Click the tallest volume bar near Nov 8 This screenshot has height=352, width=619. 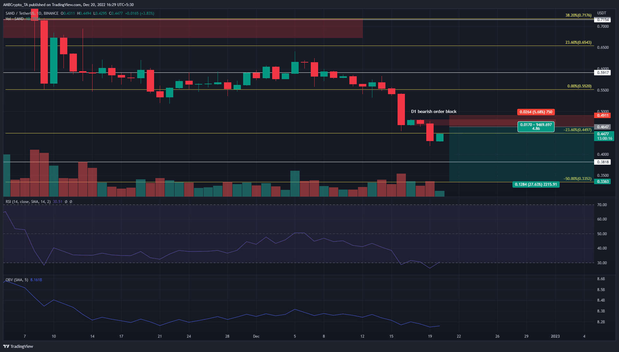click(34, 173)
